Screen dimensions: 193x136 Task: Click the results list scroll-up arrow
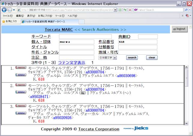(186, 67)
